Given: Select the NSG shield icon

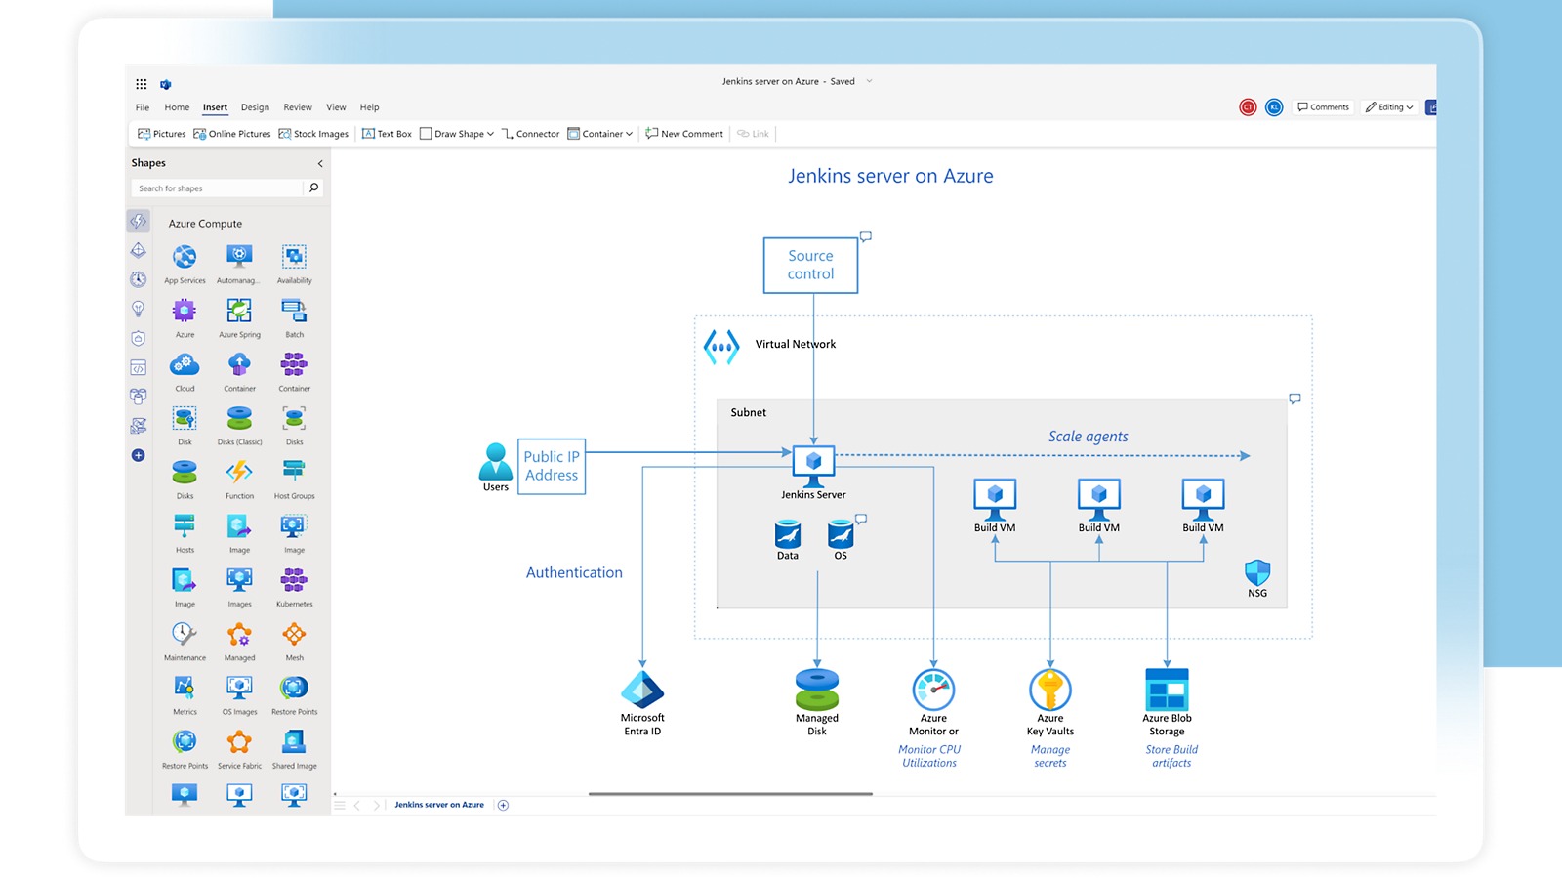Looking at the screenshot, I should click(x=1257, y=572).
